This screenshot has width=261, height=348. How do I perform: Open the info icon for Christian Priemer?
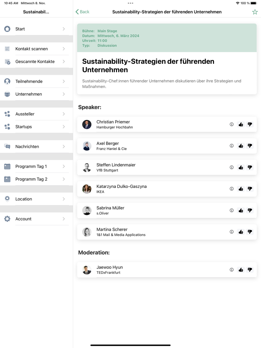[x=232, y=124]
